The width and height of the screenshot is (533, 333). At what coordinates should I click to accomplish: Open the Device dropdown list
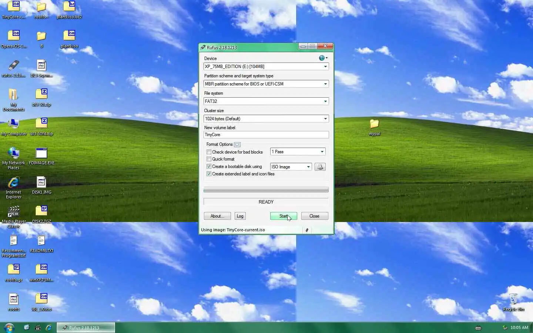click(x=266, y=67)
